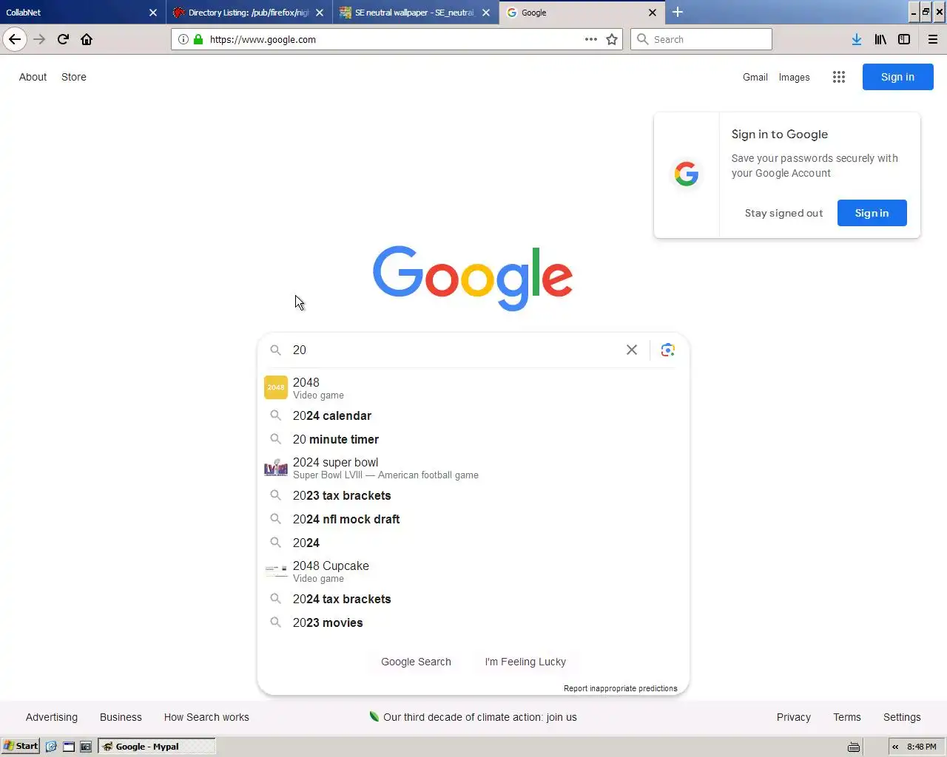The height and width of the screenshot is (757, 947).
Task: Click the Forward navigation arrow
Action: click(x=39, y=39)
